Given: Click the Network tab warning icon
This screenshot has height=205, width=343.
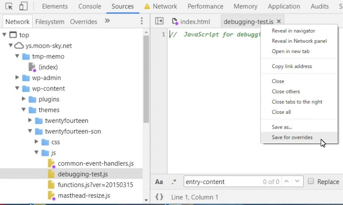Looking at the screenshot, I should tap(147, 7).
